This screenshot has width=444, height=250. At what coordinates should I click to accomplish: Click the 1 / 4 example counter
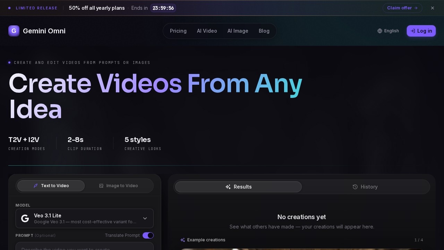(419, 240)
